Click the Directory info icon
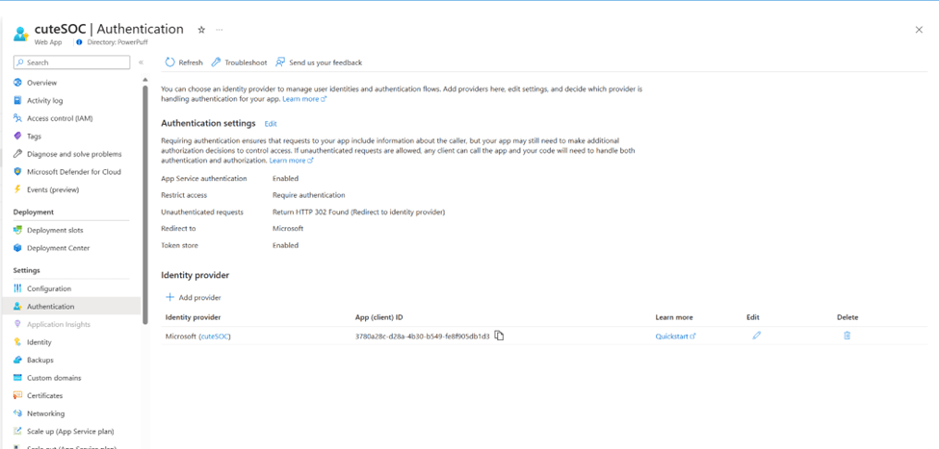Viewport: 939px width, 449px height. (79, 42)
